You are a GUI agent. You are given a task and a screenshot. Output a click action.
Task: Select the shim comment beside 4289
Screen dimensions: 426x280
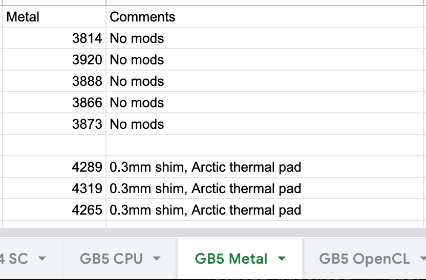point(205,167)
